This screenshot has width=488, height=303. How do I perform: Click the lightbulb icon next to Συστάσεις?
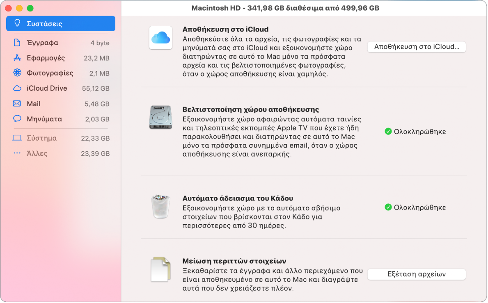coord(17,23)
